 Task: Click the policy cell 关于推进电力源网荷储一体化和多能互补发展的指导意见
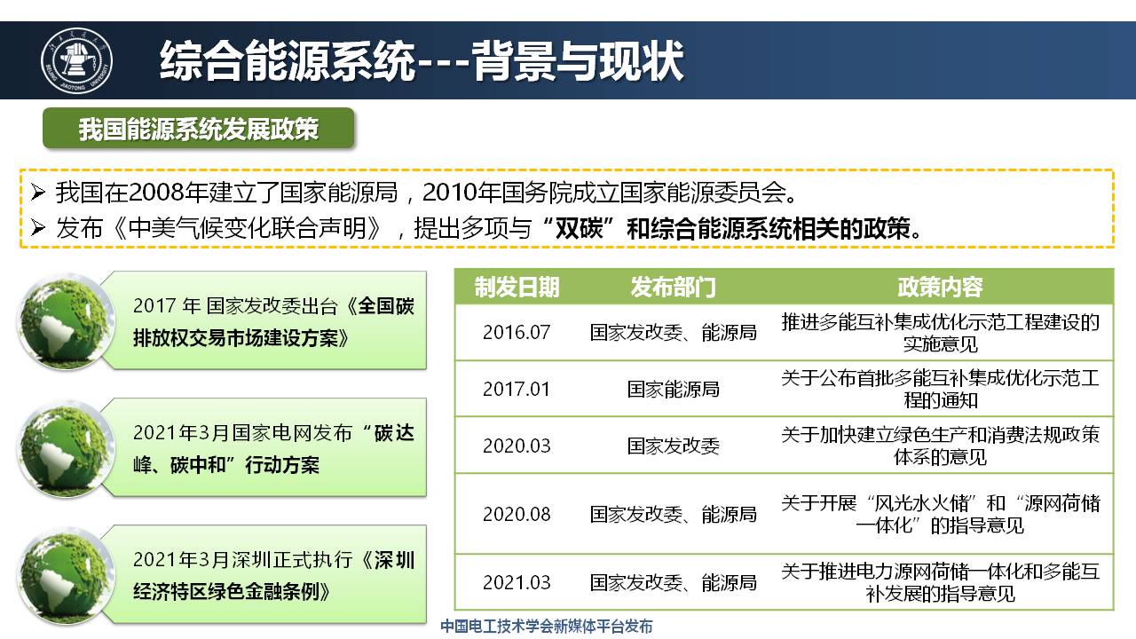940,582
